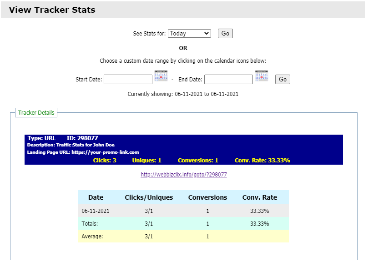Click the 3/1 value in Totals row
This screenshot has height=262, width=368.
tap(149, 223)
